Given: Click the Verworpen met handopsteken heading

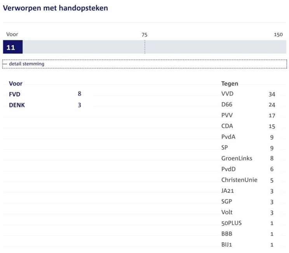Looking at the screenshot, I should point(56,8).
